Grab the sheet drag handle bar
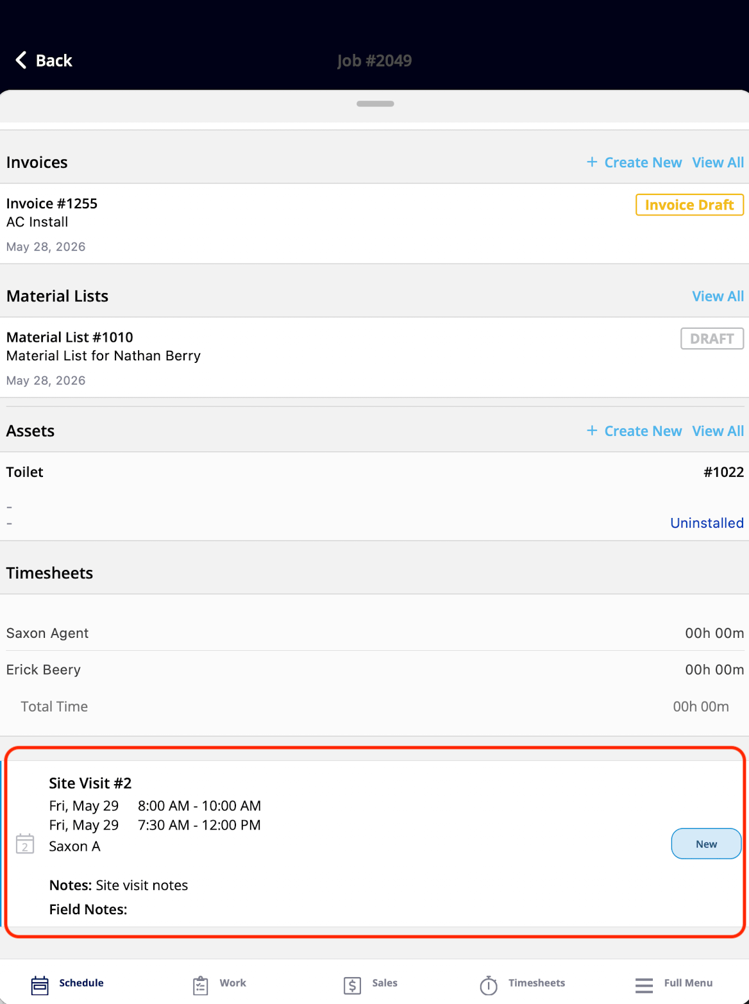This screenshot has width=749, height=1004. pyautogui.click(x=375, y=104)
